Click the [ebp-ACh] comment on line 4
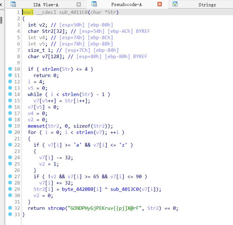This screenshot has width=233, height=225. click(120, 31)
